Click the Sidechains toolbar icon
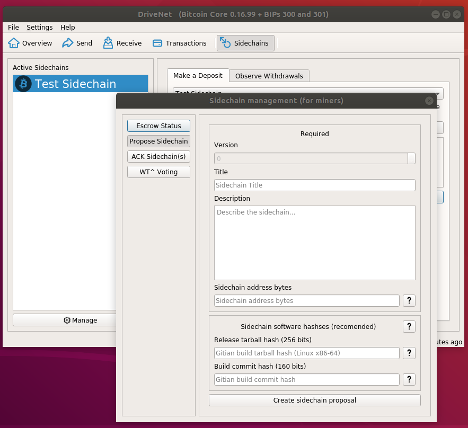Image resolution: width=468 pixels, height=428 pixels. pyautogui.click(x=225, y=43)
